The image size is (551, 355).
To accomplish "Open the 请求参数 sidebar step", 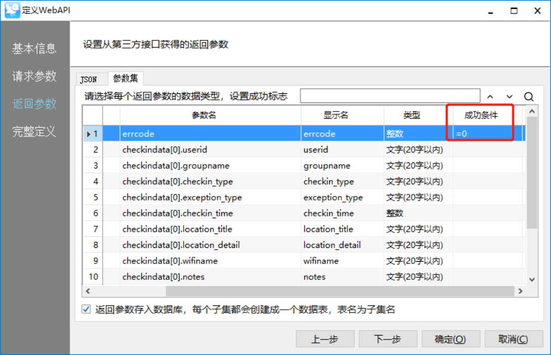I will click(34, 76).
